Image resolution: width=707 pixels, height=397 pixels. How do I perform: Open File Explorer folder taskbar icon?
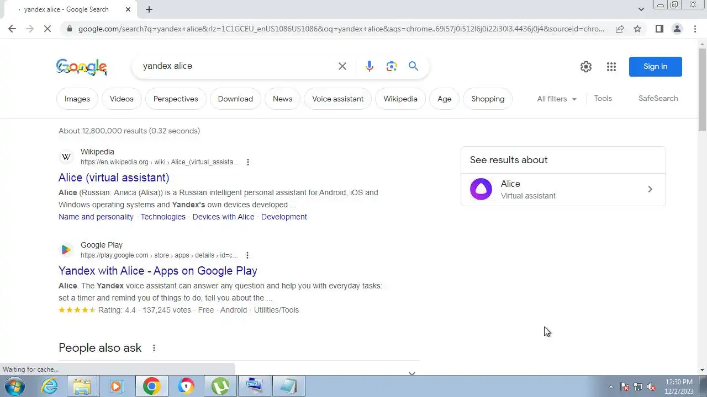[x=82, y=386]
